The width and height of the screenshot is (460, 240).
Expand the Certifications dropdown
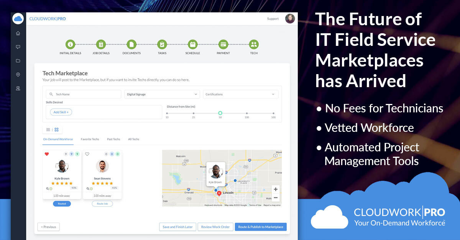pos(240,94)
